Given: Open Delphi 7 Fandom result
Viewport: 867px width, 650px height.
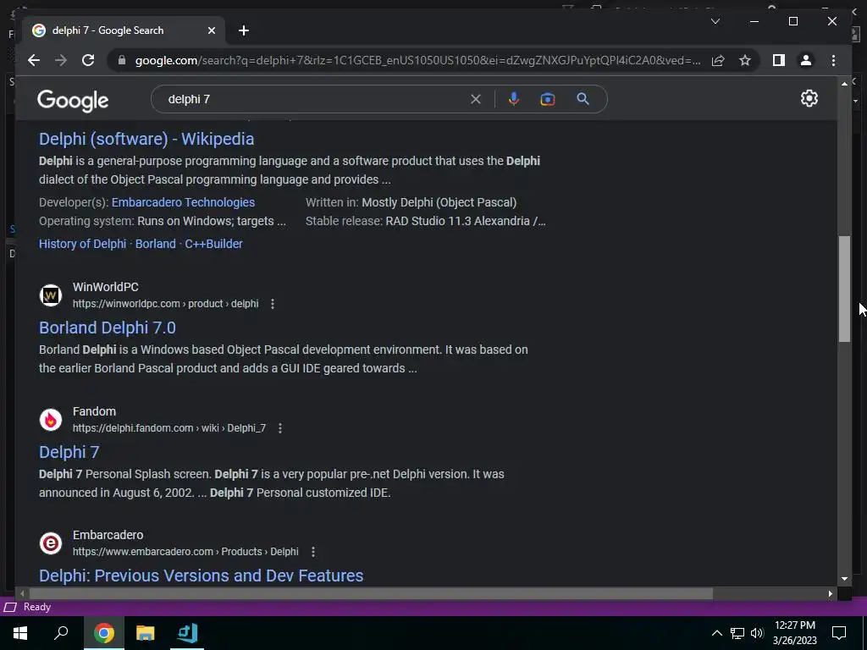Looking at the screenshot, I should tap(69, 452).
